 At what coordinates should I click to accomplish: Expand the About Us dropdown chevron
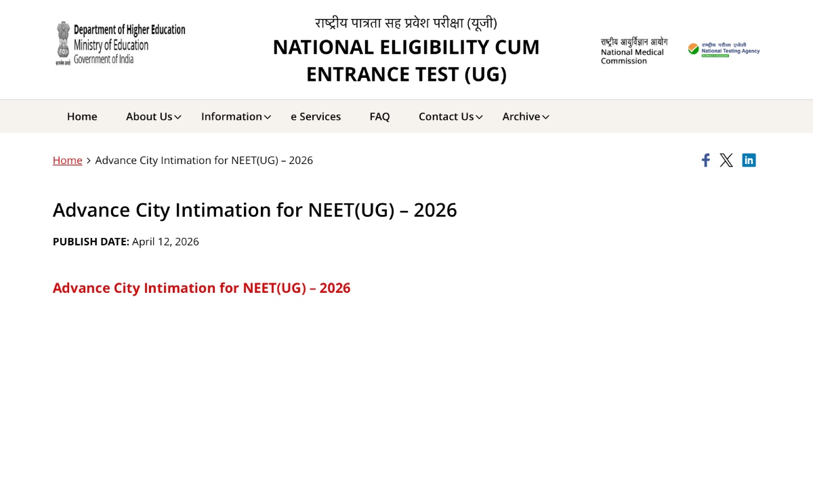[x=178, y=117]
